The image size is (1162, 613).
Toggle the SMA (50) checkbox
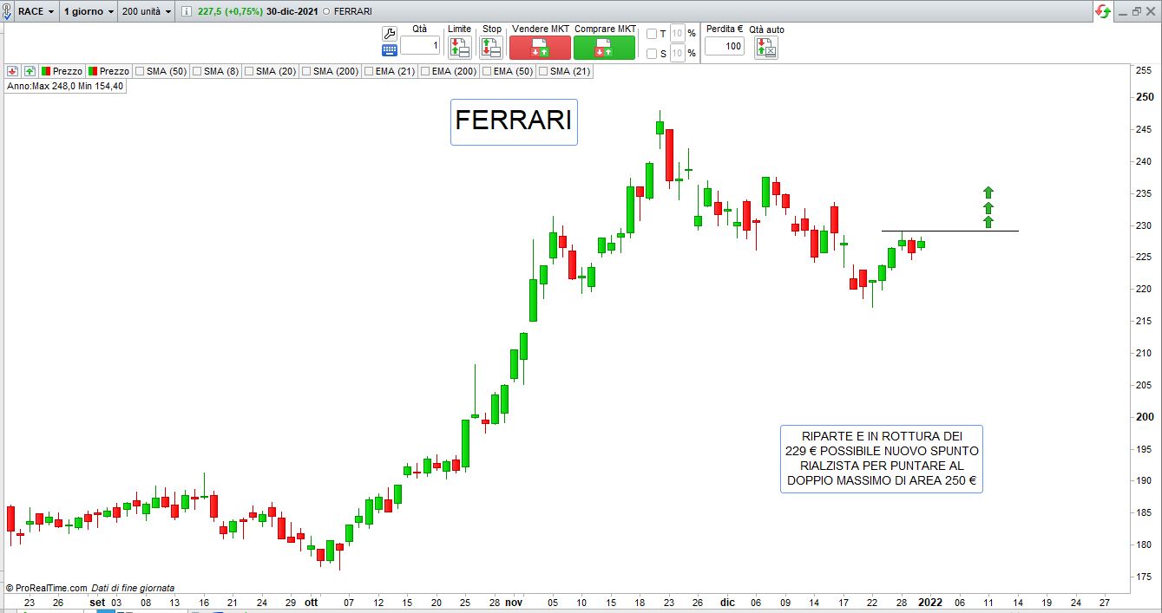pyautogui.click(x=139, y=71)
